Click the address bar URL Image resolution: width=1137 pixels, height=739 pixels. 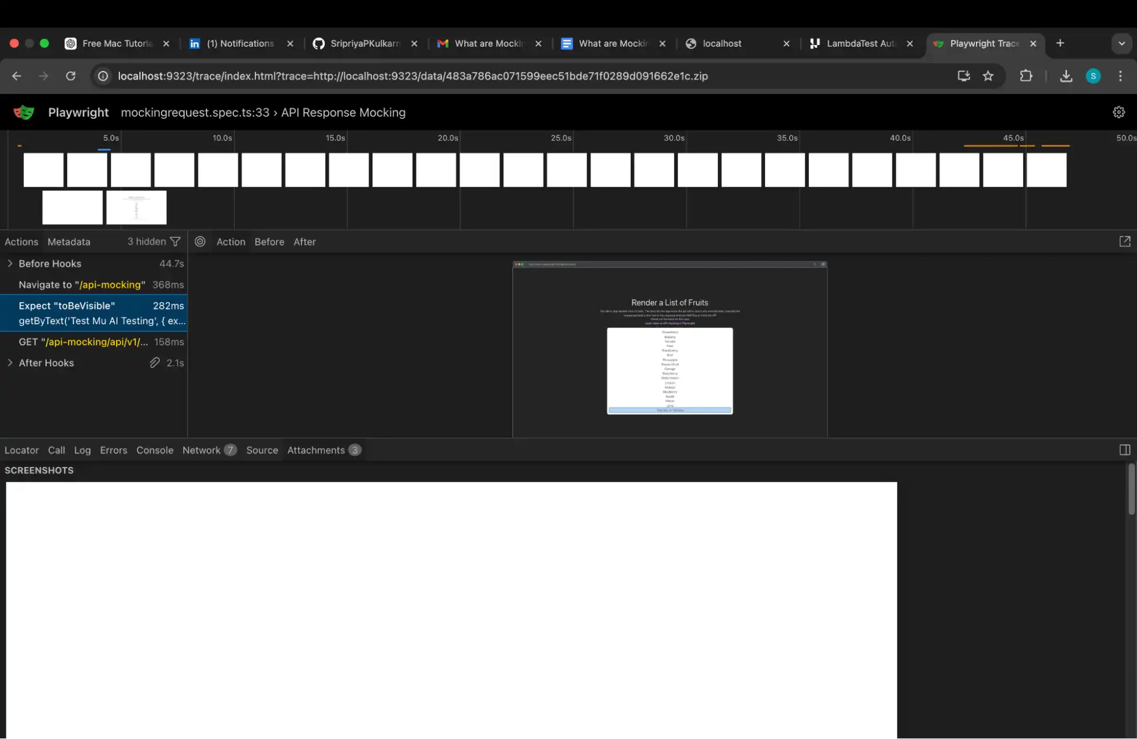(x=412, y=76)
